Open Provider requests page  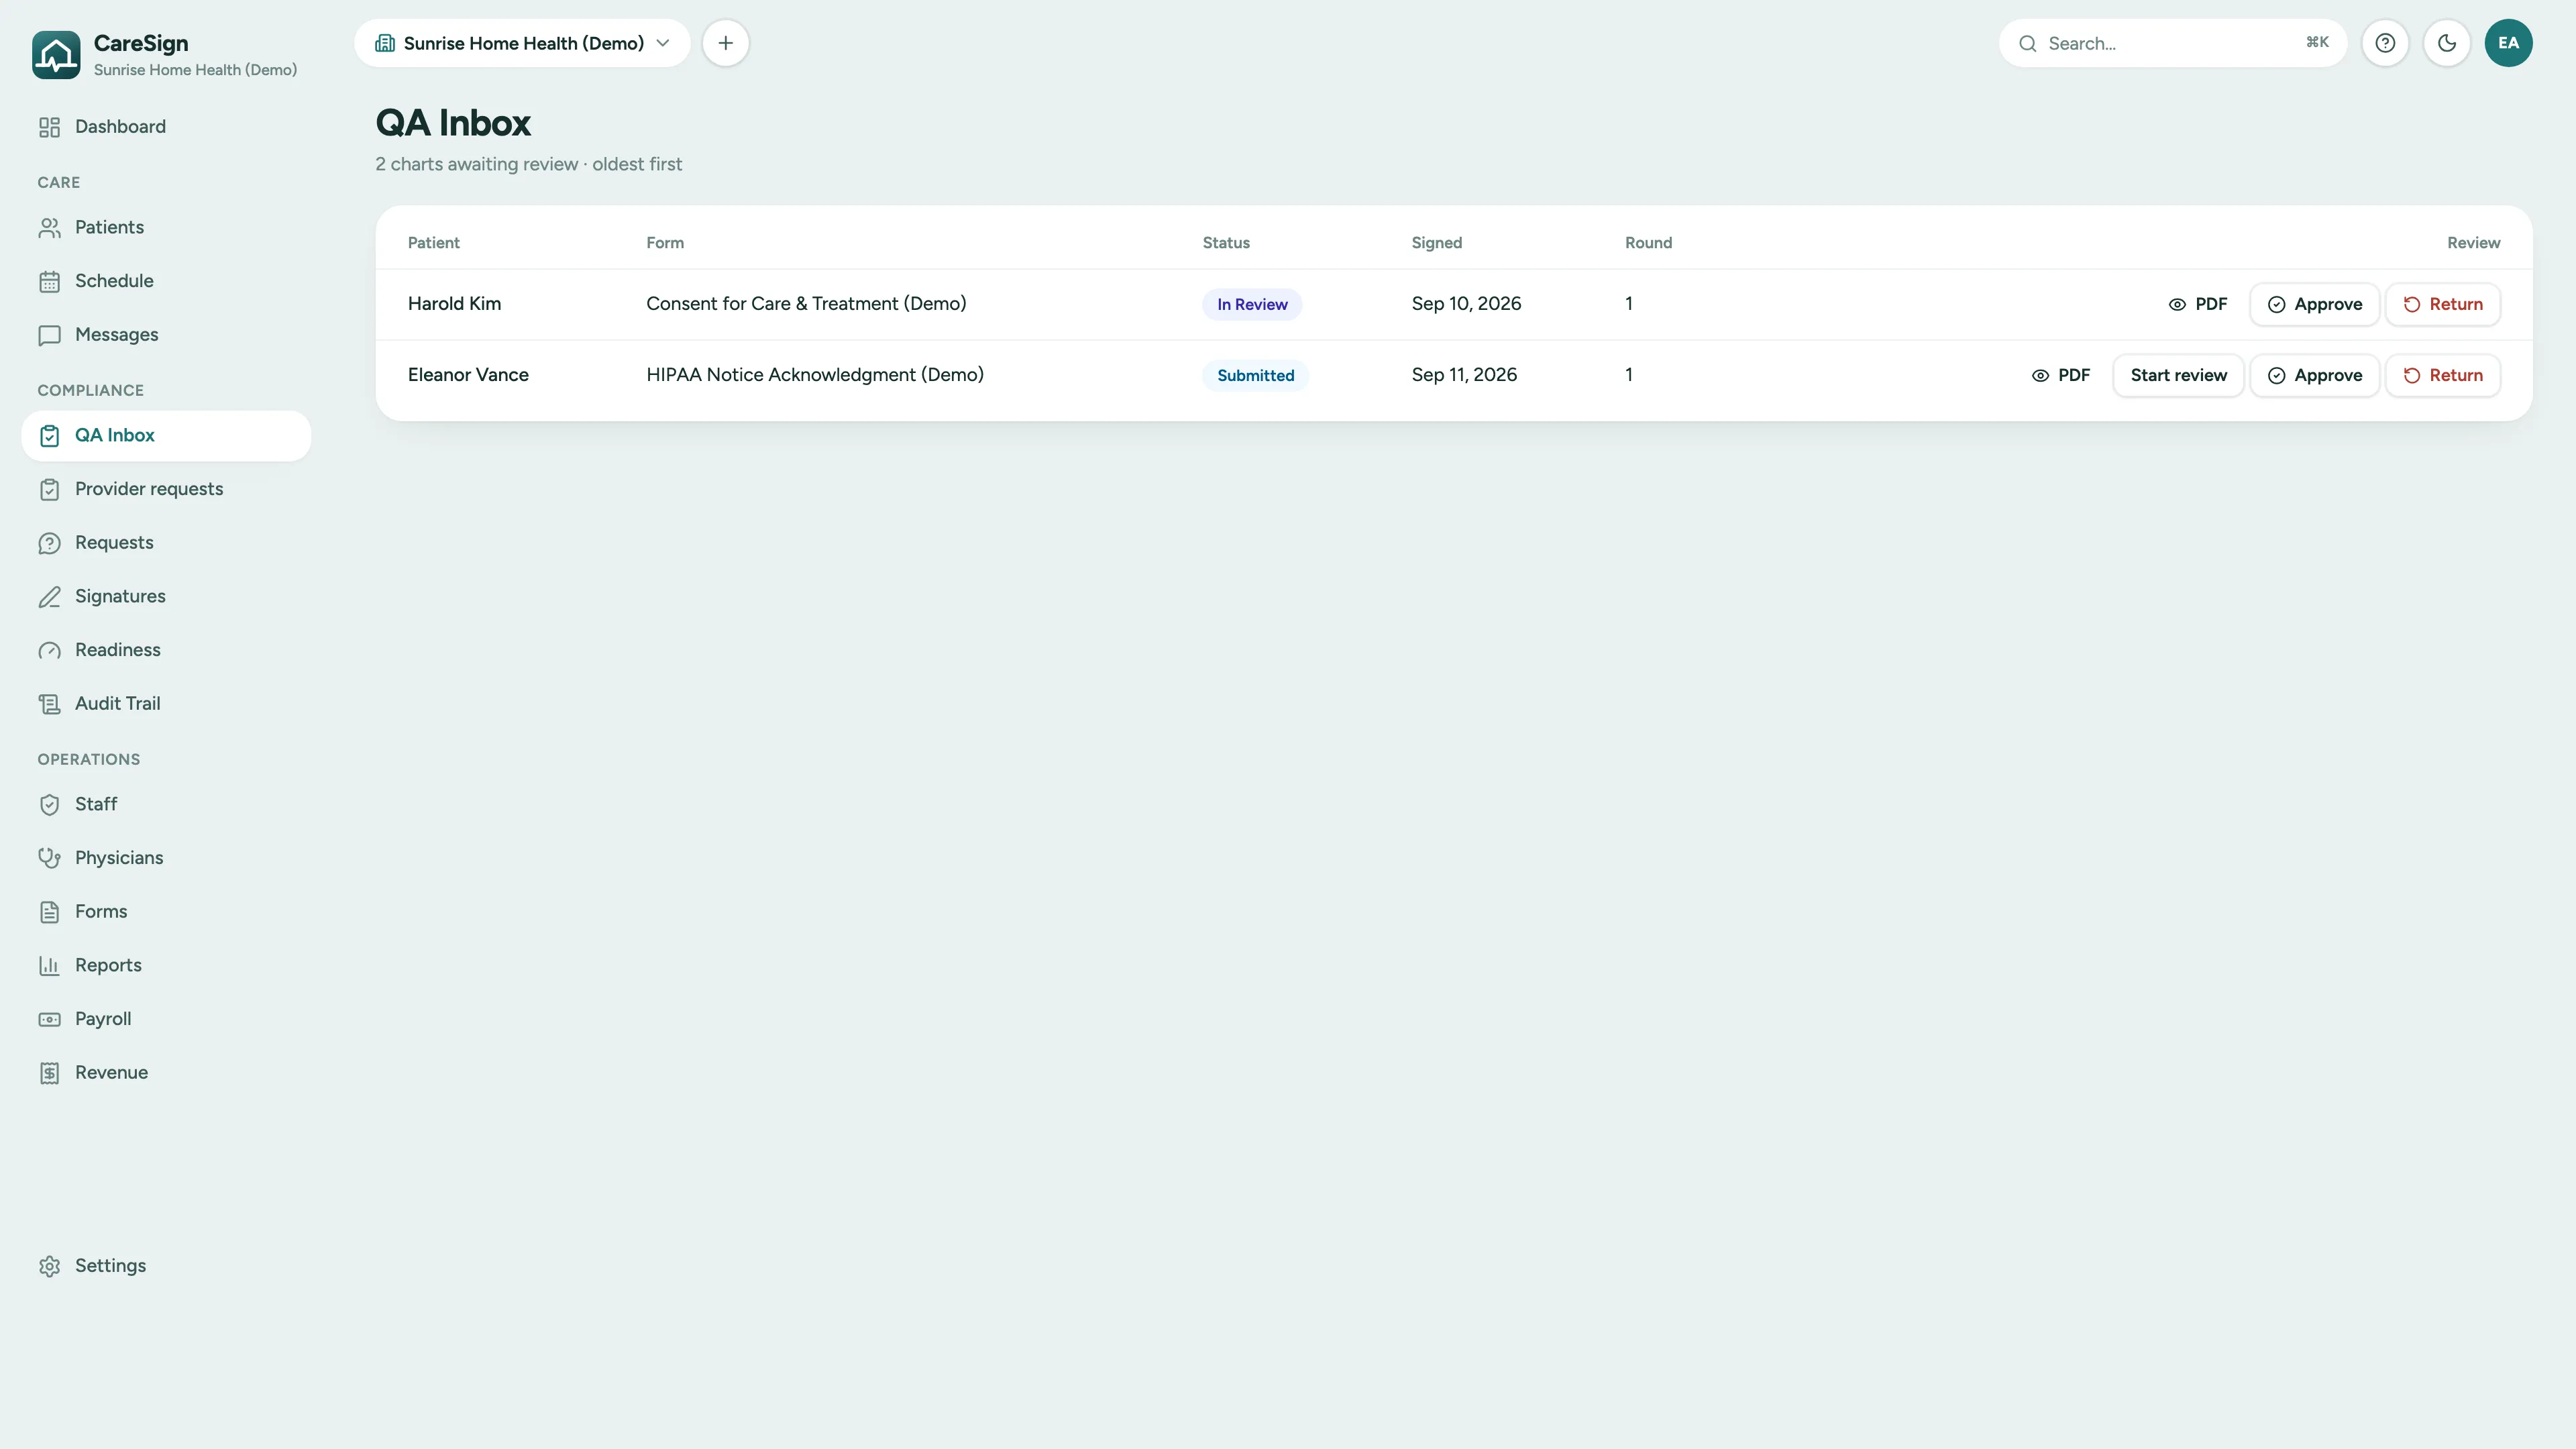coord(166,489)
